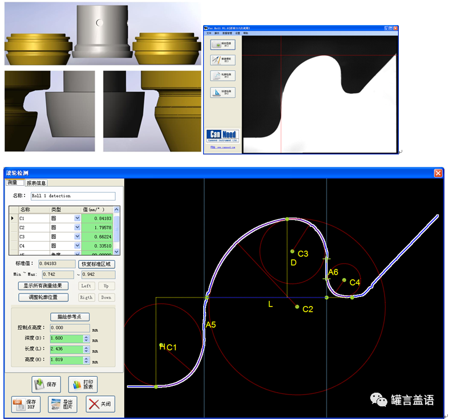The height and width of the screenshot is (420, 449).
Task: Click the Min field showing 0.742
Action: [58, 275]
